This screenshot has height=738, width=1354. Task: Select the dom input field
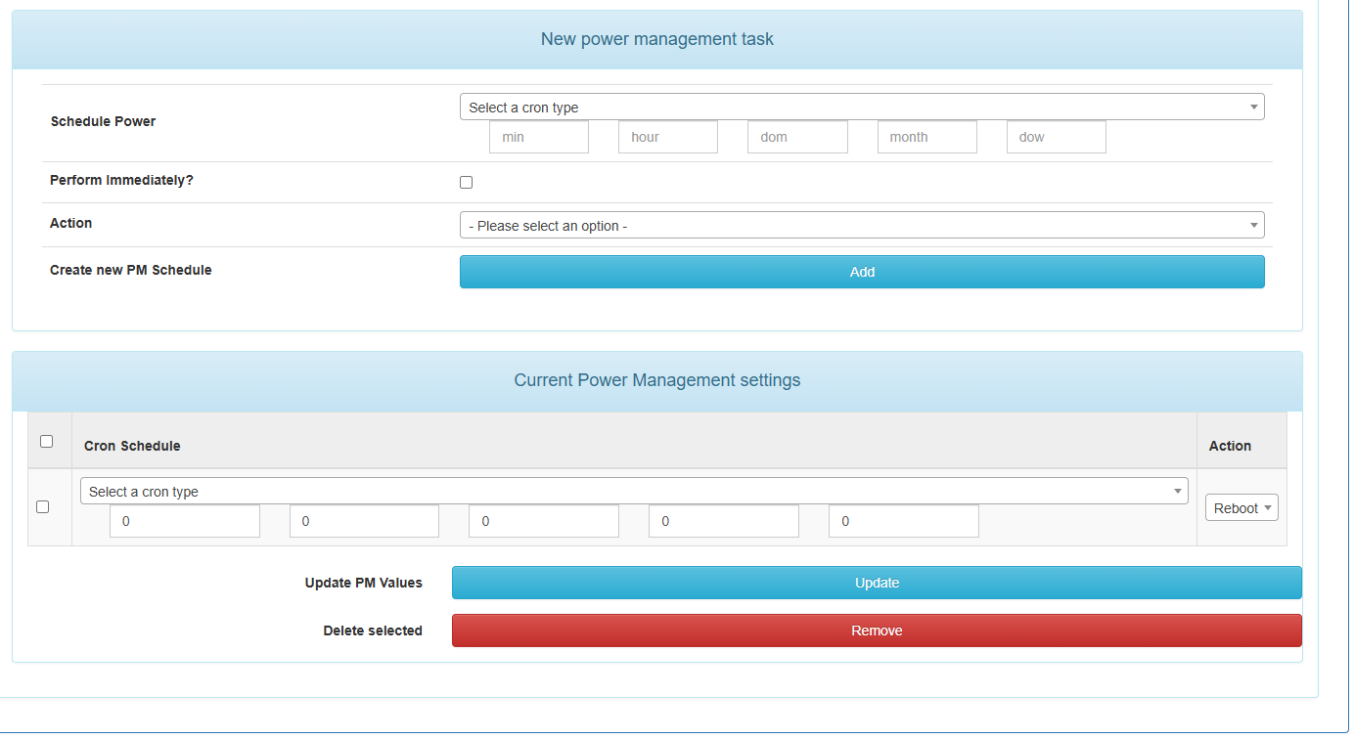(x=797, y=137)
